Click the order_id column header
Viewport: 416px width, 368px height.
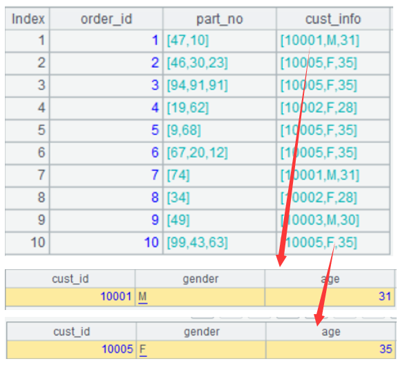(106, 19)
